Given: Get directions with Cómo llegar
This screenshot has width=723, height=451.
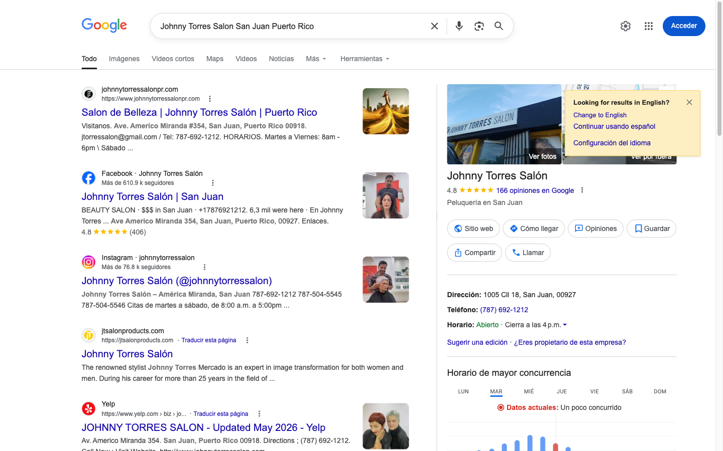Looking at the screenshot, I should 534,229.
